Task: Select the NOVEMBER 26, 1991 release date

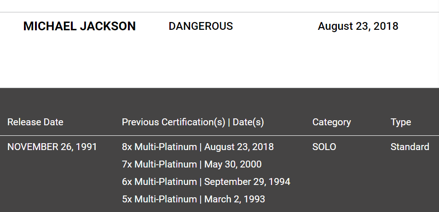Action: tap(52, 147)
